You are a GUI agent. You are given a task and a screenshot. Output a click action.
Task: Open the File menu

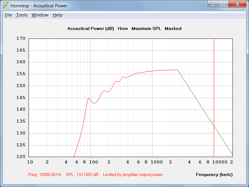8,15
